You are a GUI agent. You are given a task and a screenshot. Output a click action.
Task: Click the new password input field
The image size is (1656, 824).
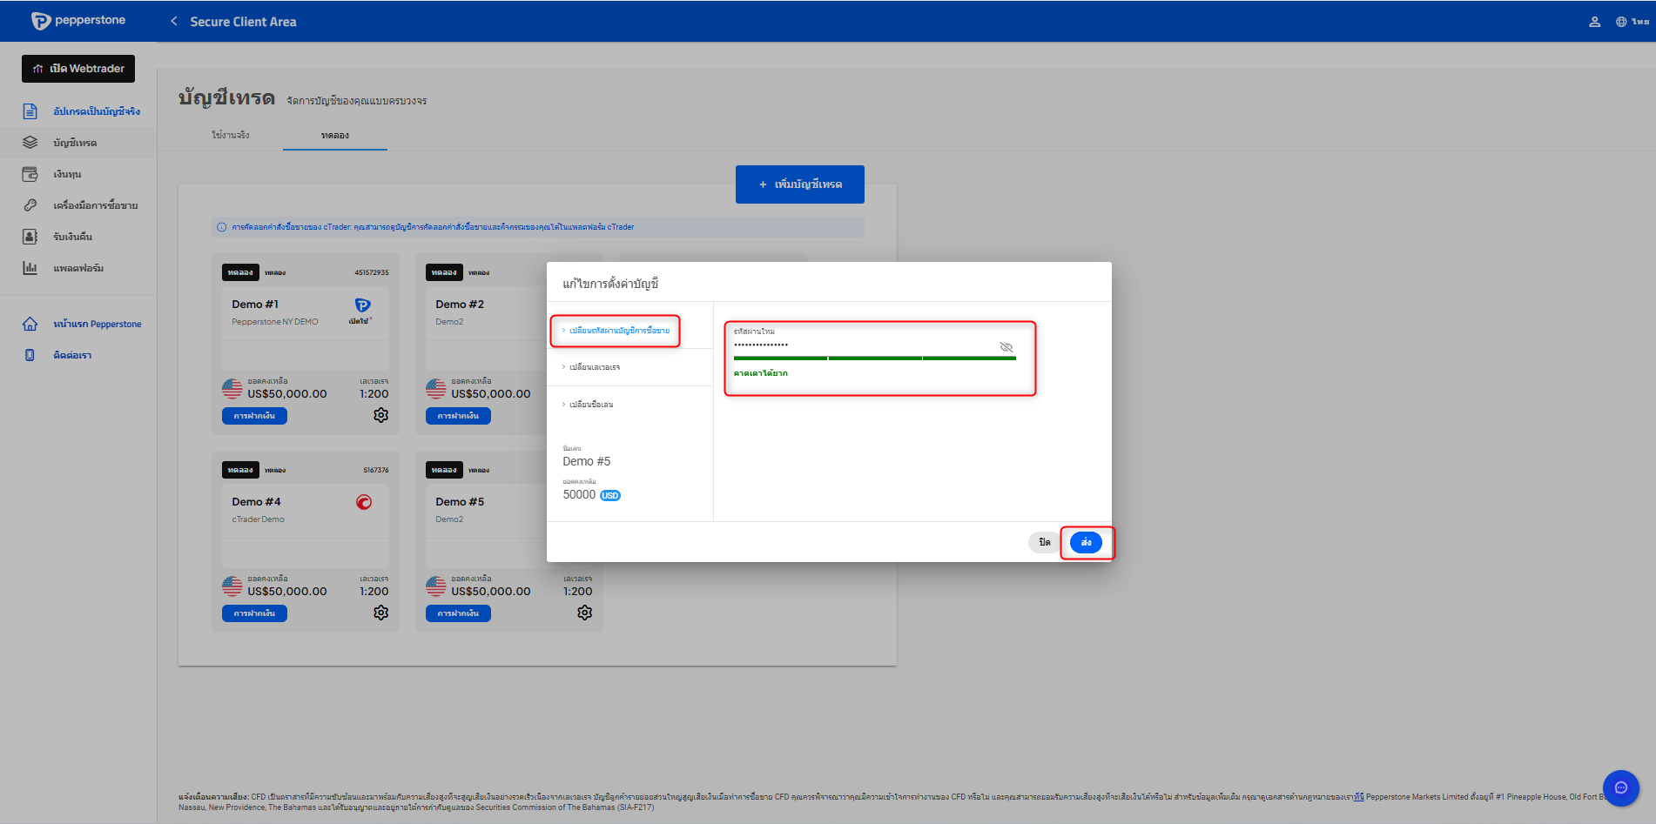pyautogui.click(x=862, y=345)
